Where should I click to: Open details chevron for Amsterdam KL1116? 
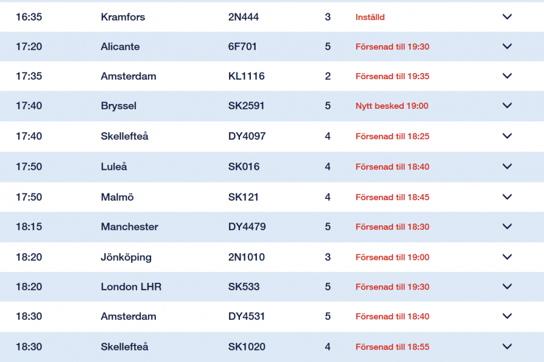click(507, 76)
